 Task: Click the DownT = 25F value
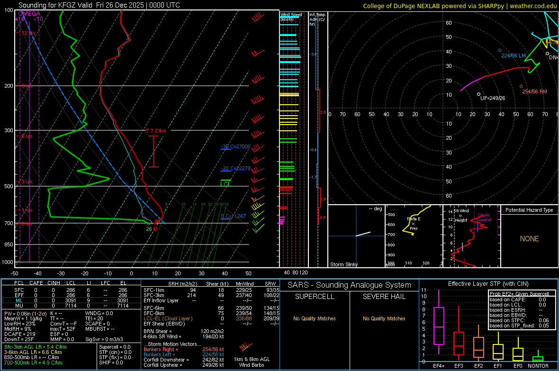(x=19, y=339)
